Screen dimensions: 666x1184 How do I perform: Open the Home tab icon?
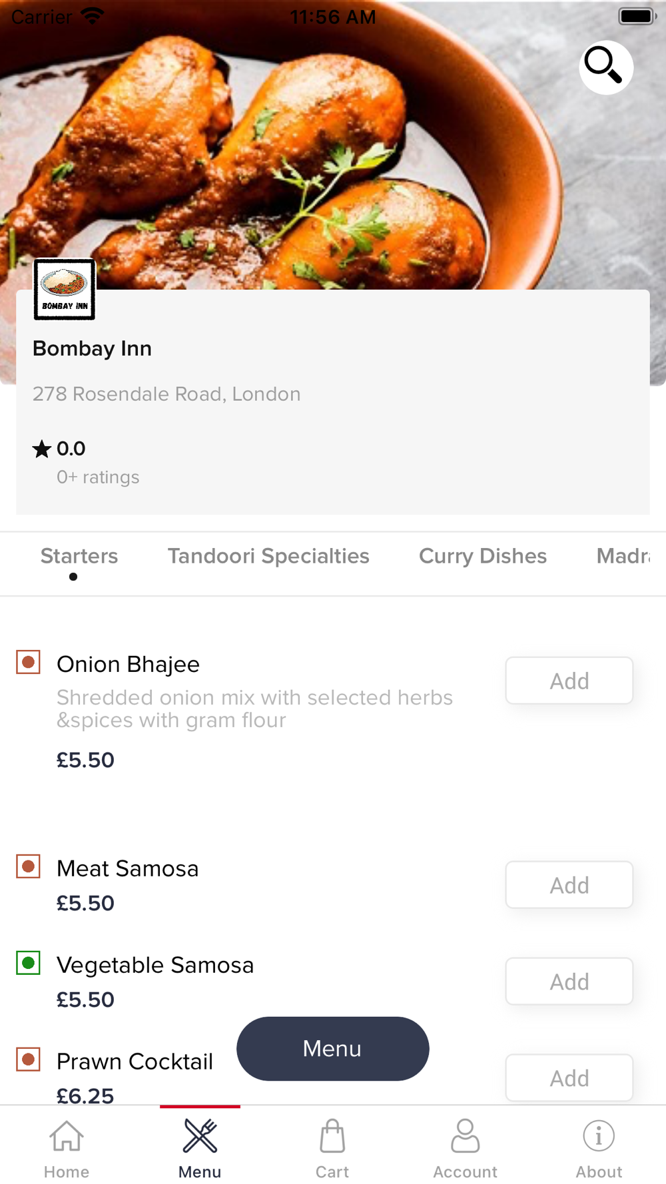(67, 1136)
